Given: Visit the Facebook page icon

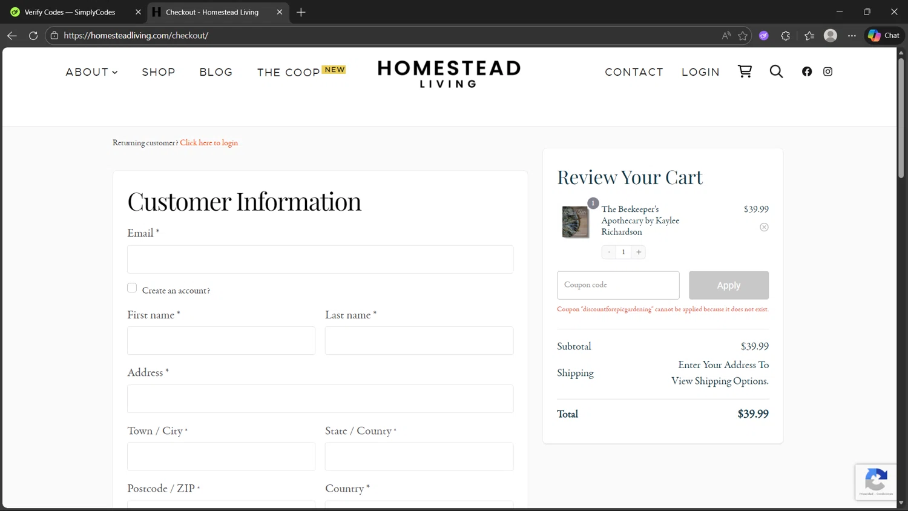Looking at the screenshot, I should pyautogui.click(x=807, y=71).
